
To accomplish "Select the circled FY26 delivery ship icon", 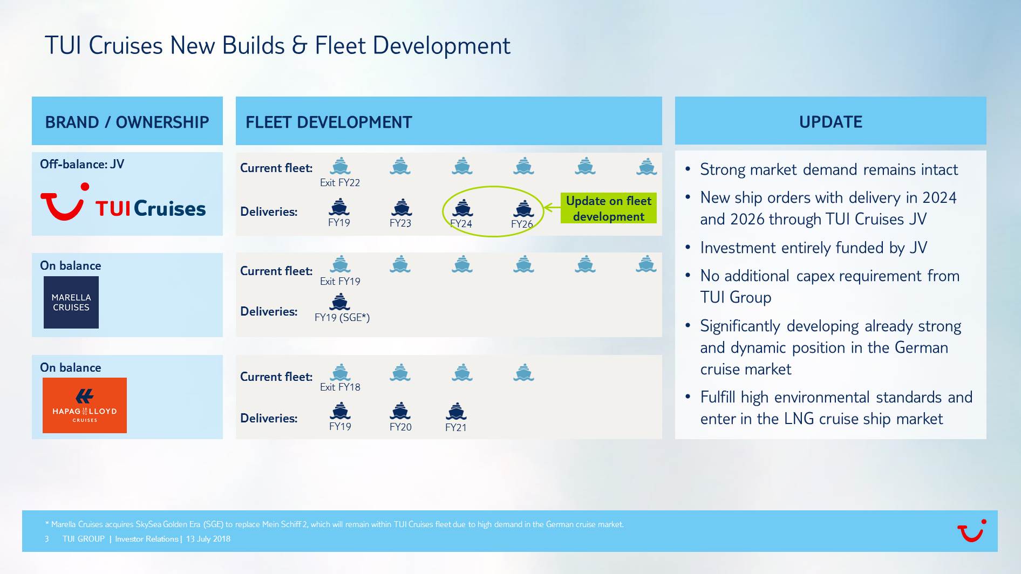I will pyautogui.click(x=523, y=208).
